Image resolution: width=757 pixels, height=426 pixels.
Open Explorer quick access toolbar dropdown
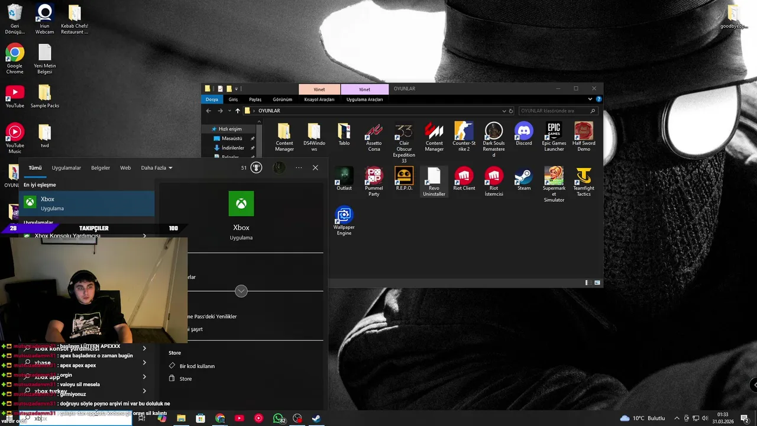pos(237,89)
